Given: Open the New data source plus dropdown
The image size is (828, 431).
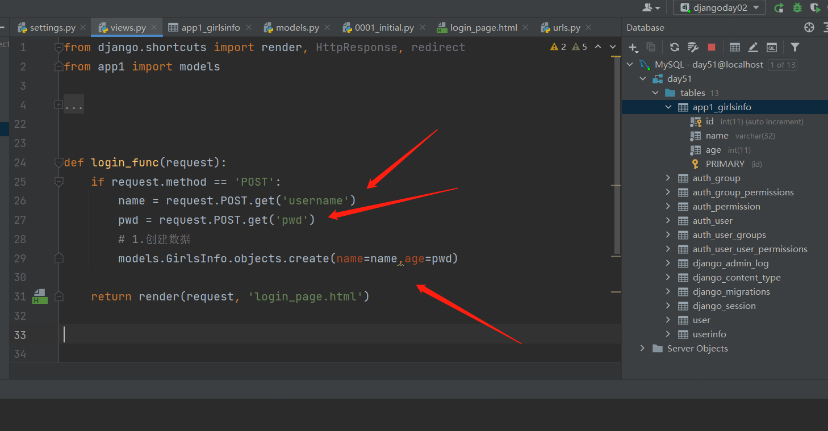Looking at the screenshot, I should (634, 47).
